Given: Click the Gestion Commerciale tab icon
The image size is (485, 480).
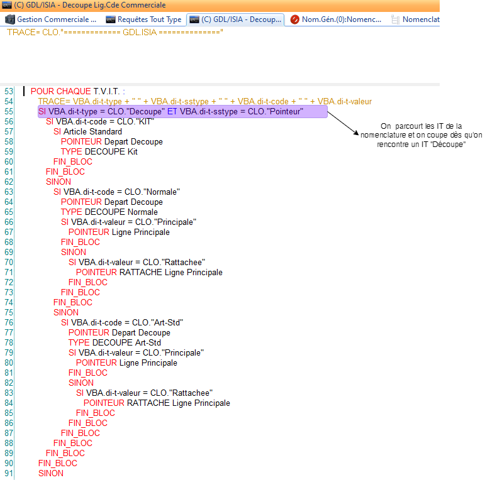Looking at the screenshot, I should [x=10, y=19].
